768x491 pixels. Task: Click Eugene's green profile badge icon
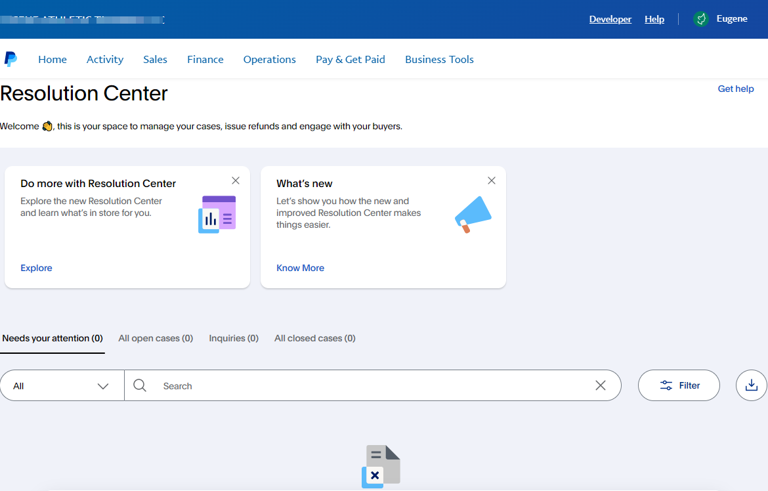700,19
